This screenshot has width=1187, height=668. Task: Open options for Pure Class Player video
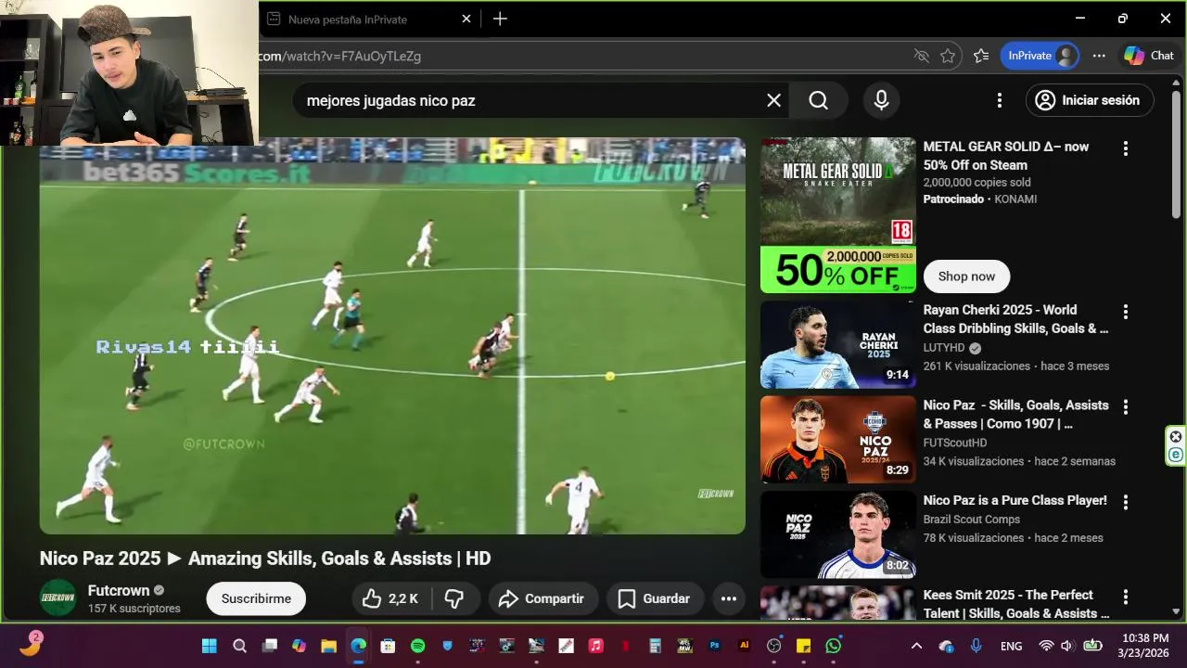click(x=1125, y=502)
